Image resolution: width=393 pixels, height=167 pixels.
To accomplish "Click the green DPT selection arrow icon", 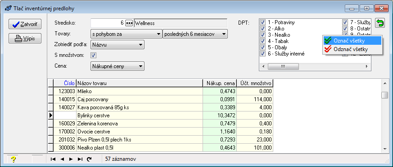I will click(380, 23).
